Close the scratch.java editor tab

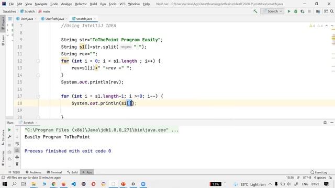[95, 19]
